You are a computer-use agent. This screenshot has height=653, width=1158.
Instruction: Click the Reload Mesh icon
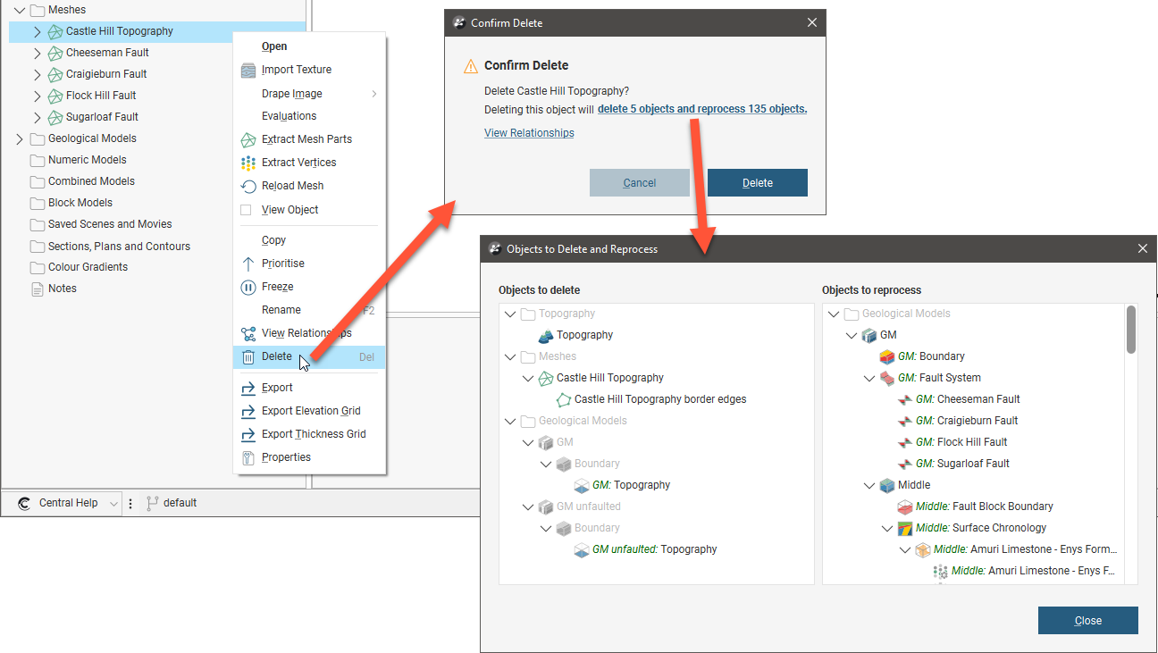pyautogui.click(x=248, y=186)
